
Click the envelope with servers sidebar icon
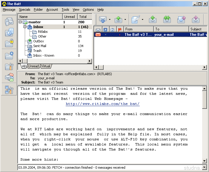9,77
